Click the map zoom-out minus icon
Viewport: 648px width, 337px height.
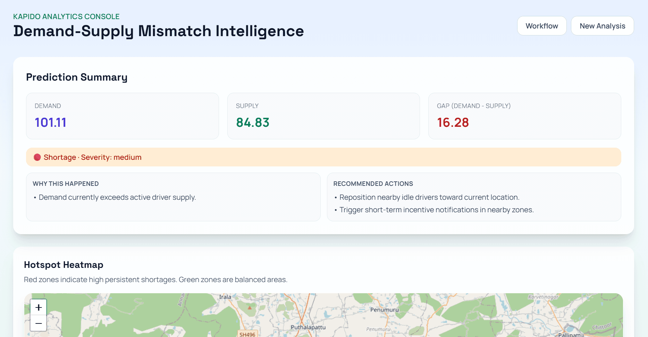point(38,323)
